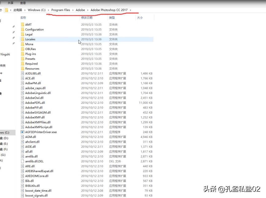Select the A3DLIBS.dll file icon

(22, 73)
